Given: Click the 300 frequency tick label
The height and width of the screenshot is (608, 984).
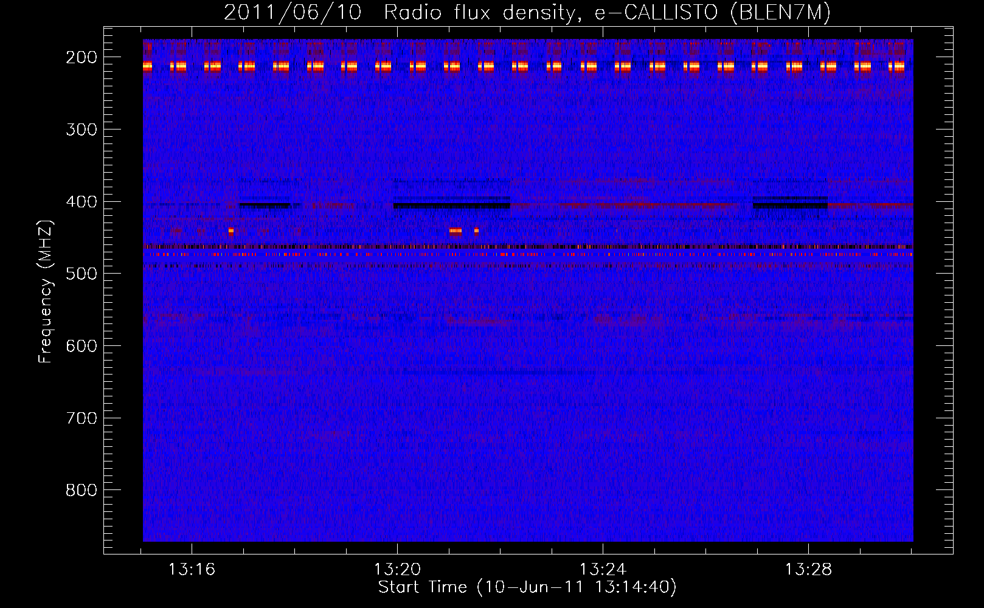Looking at the screenshot, I should (81, 130).
